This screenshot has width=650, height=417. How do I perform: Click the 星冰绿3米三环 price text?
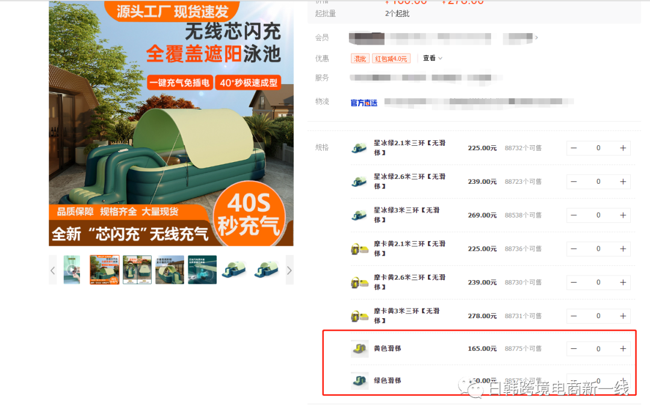[x=481, y=215]
